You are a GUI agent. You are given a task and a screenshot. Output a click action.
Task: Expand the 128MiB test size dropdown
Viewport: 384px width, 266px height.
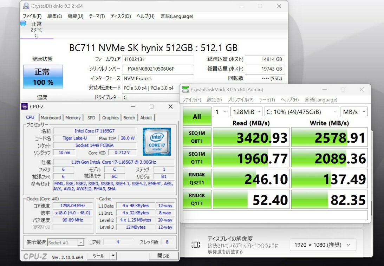coord(246,112)
